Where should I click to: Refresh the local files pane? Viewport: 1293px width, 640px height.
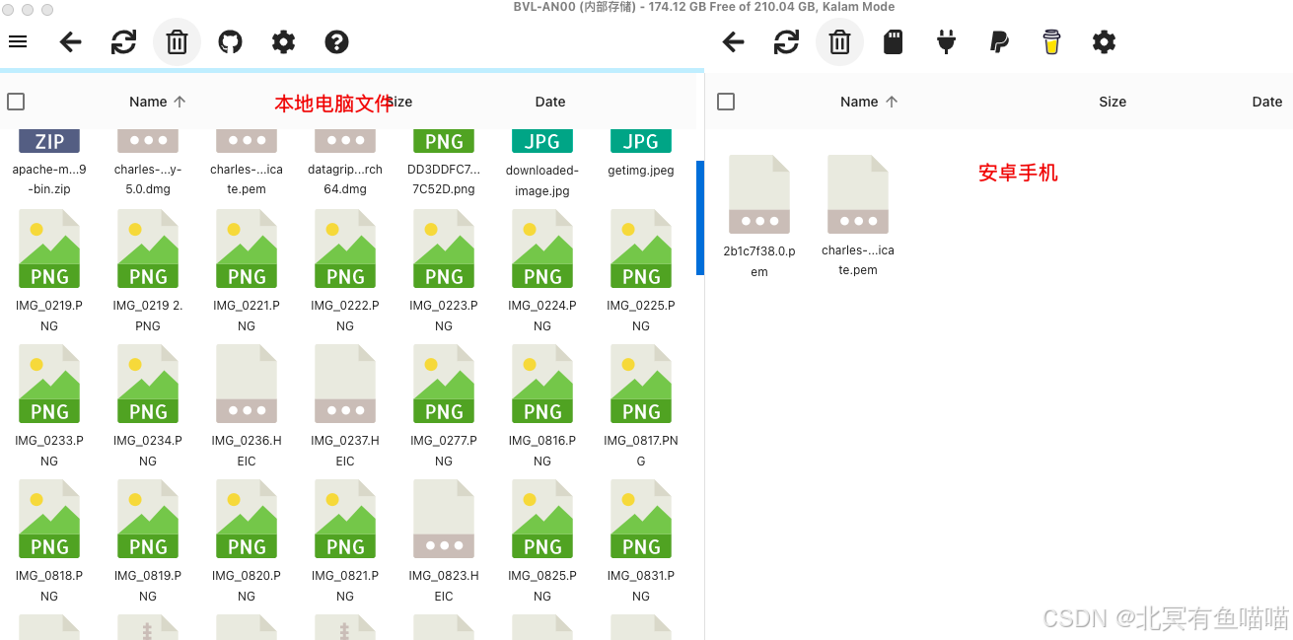[x=123, y=41]
